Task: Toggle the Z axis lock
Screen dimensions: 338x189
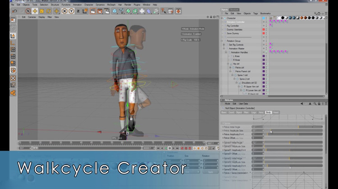Action: pos(78,11)
